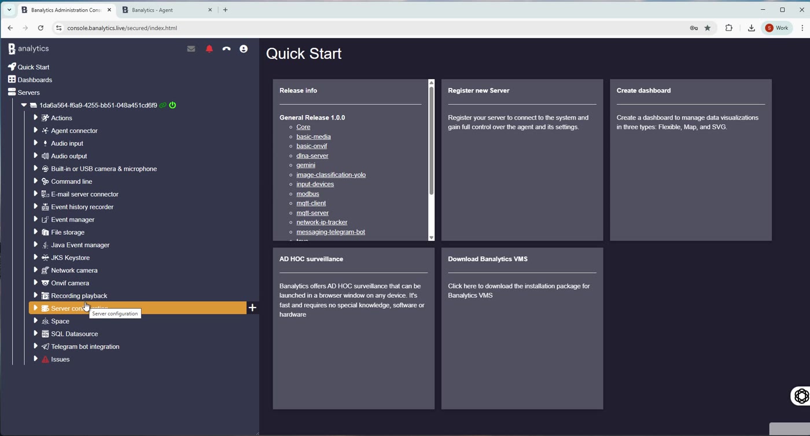Click the phone handset icon in header
The height and width of the screenshot is (436, 810).
(226, 49)
